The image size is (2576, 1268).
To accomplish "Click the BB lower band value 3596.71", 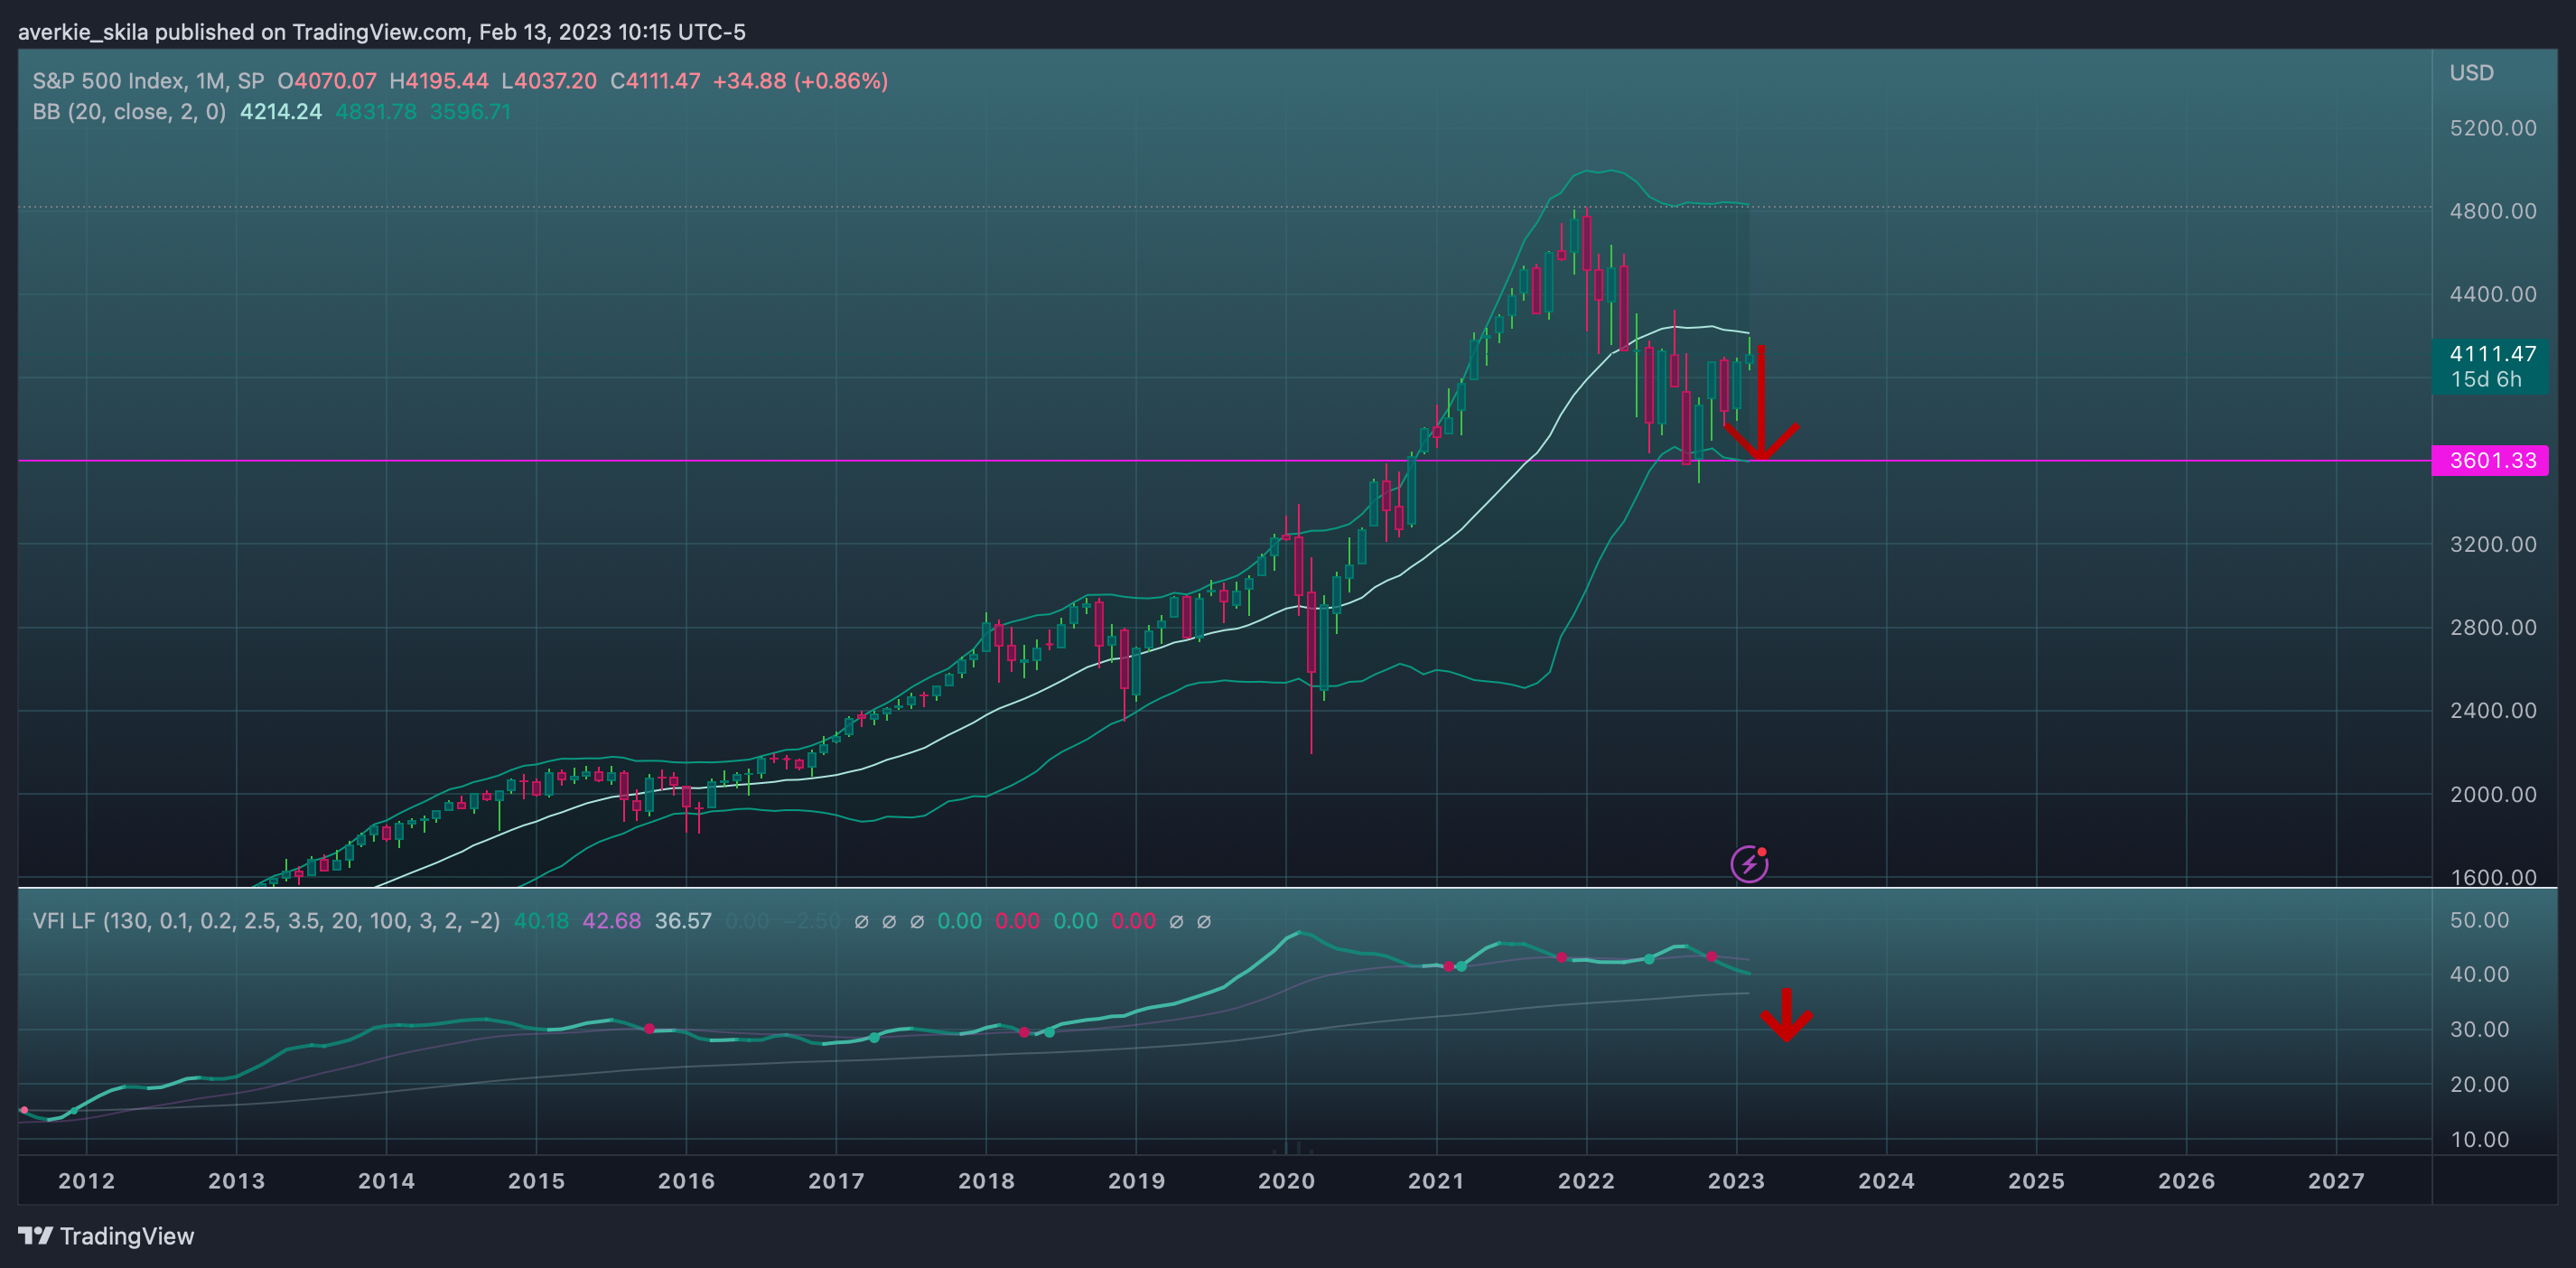I will coord(470,112).
